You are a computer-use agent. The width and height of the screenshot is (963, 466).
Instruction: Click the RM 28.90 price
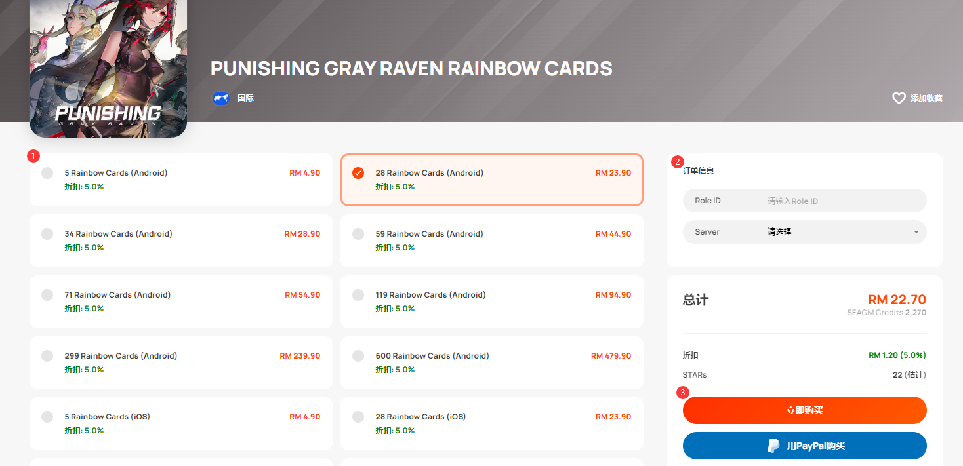302,234
